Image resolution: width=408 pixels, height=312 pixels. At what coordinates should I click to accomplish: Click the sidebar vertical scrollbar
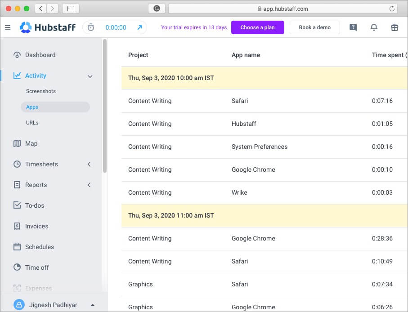tap(105, 106)
